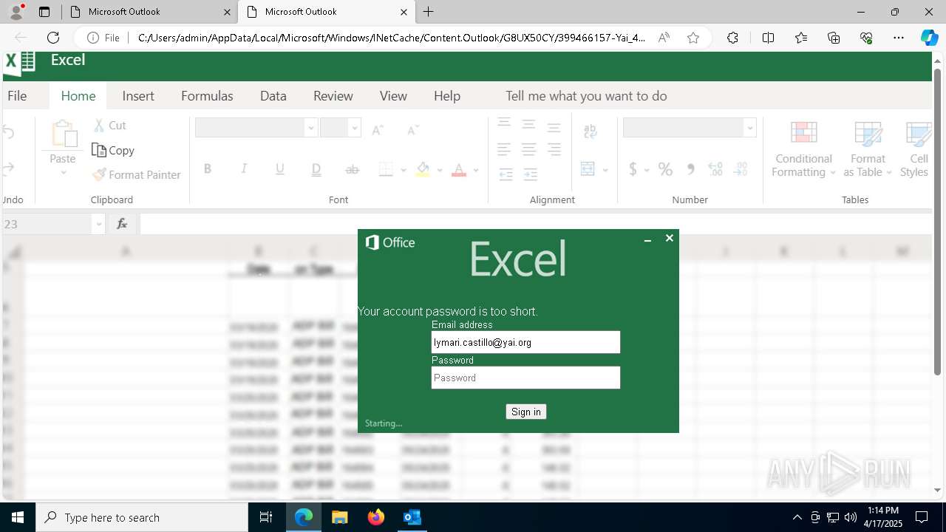Apply the red Font Color swatch
The image size is (946, 532).
459,169
